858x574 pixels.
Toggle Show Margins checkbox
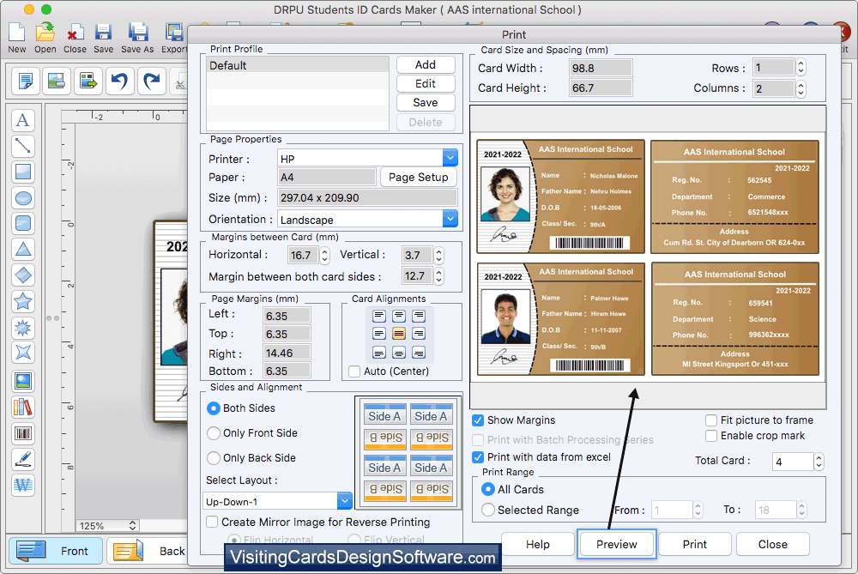point(478,420)
